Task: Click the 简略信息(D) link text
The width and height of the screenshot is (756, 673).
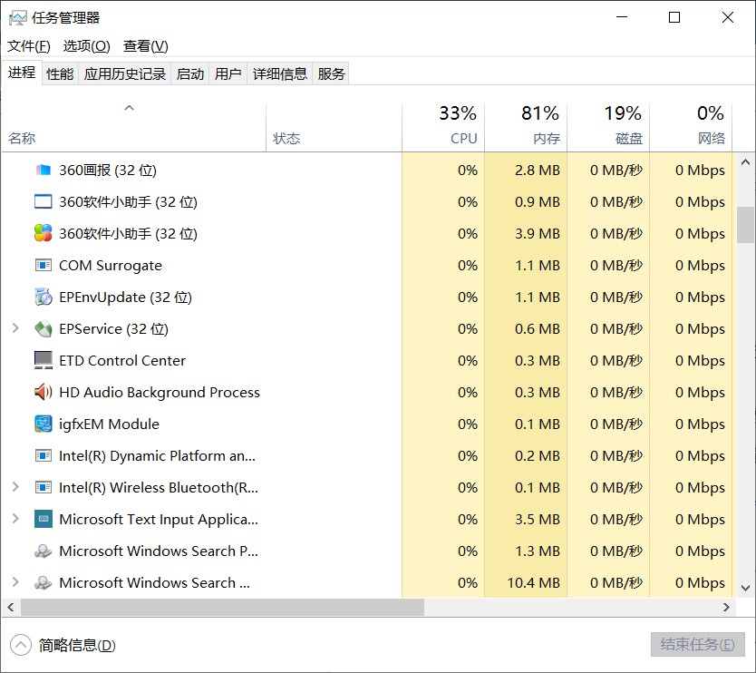Action: point(77,645)
